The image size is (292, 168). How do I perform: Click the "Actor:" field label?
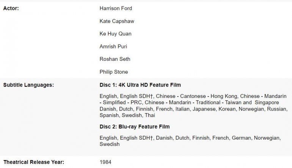(11, 8)
